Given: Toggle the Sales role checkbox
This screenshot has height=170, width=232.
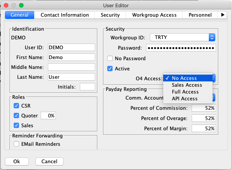Looking at the screenshot, I should [x=16, y=125].
